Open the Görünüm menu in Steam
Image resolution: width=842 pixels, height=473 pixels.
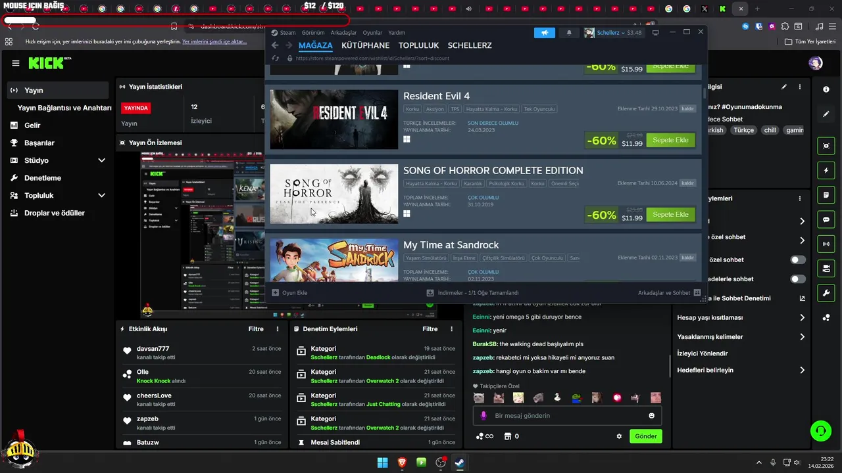(313, 33)
